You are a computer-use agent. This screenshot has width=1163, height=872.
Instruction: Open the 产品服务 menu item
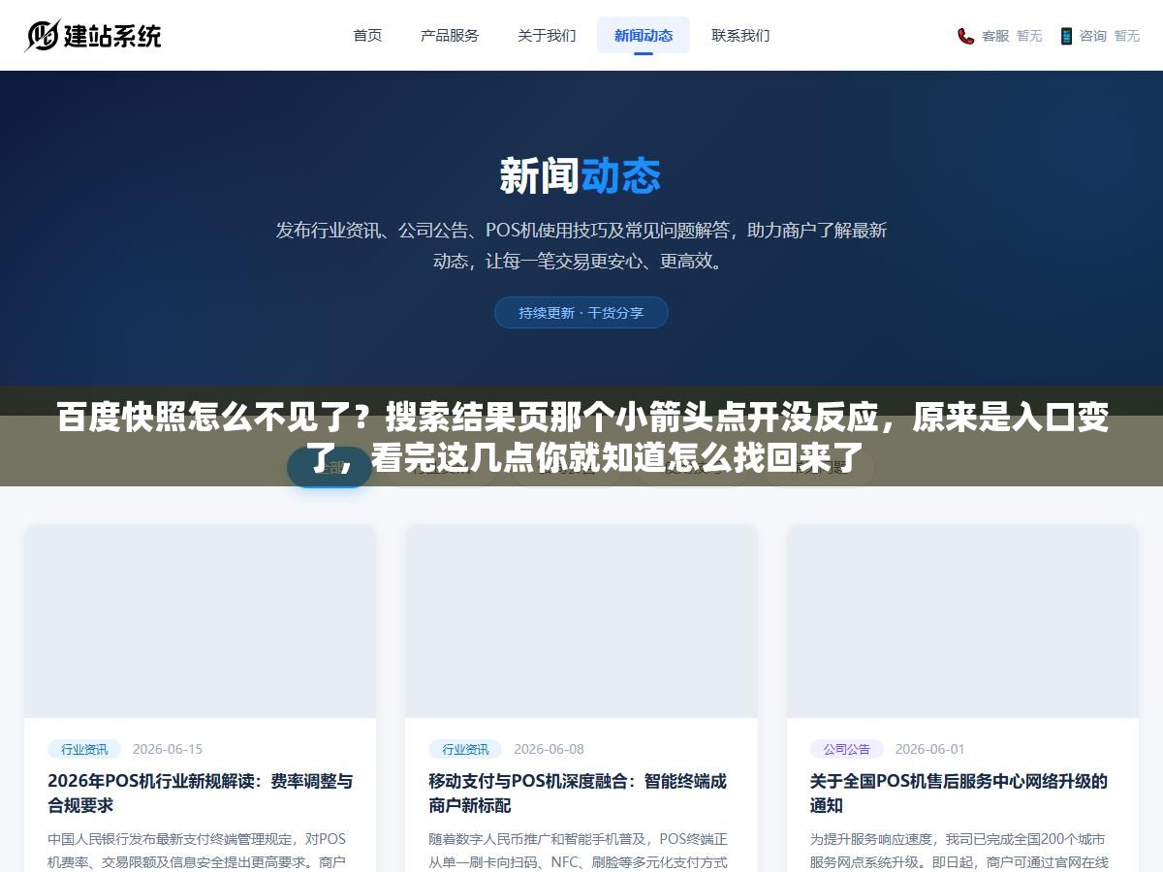[450, 35]
